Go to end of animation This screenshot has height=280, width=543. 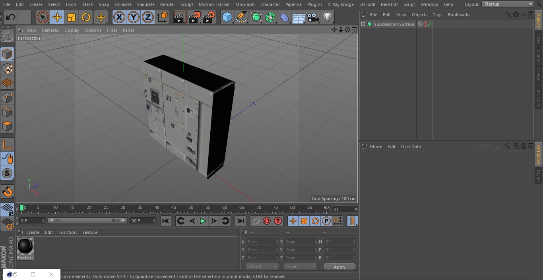240,221
